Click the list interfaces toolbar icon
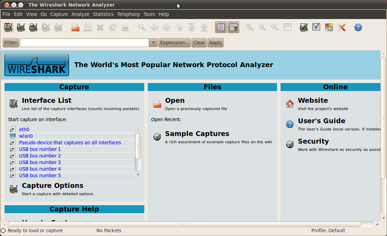The image size is (387, 236). tap(9, 27)
